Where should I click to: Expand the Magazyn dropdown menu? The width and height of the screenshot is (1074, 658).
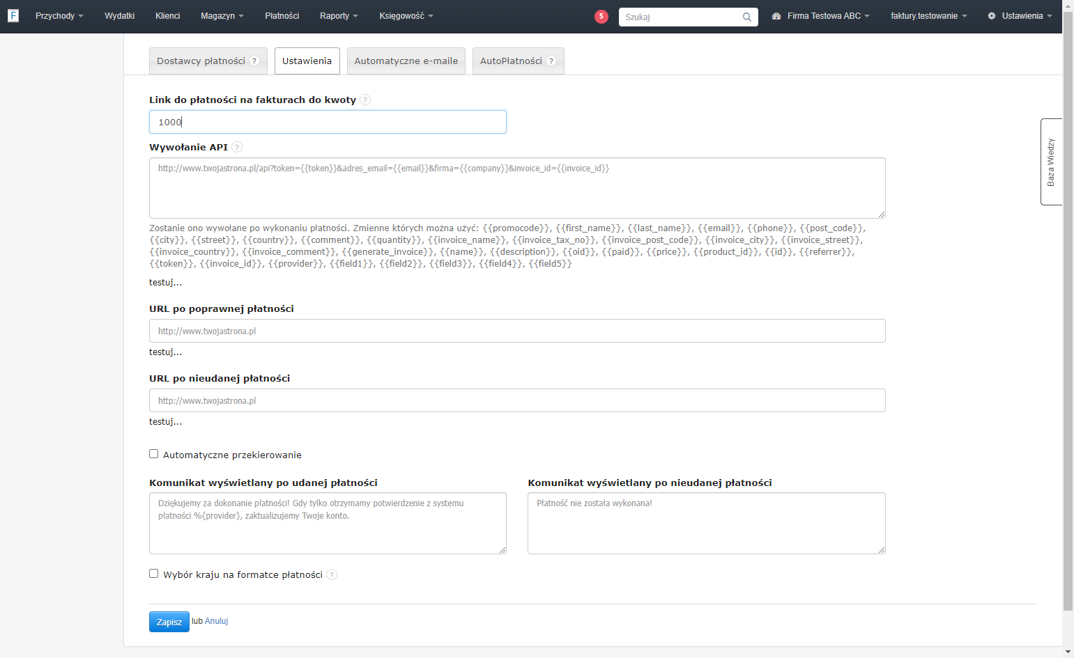coord(222,16)
